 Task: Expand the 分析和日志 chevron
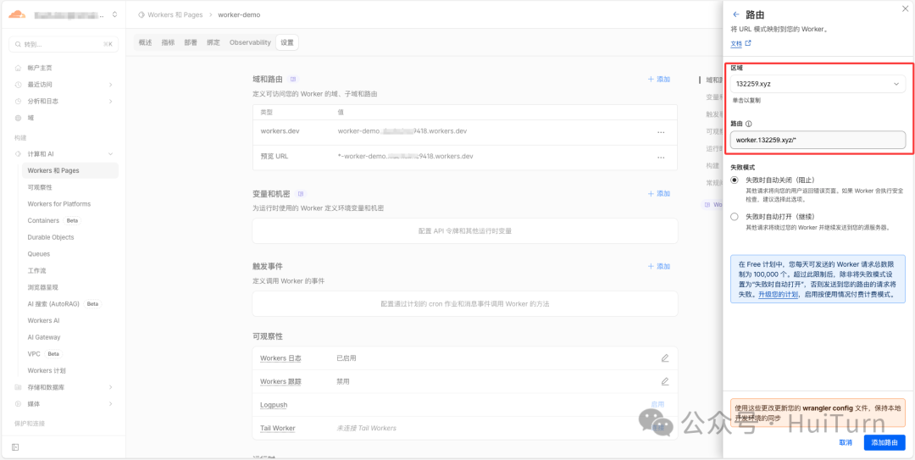111,101
